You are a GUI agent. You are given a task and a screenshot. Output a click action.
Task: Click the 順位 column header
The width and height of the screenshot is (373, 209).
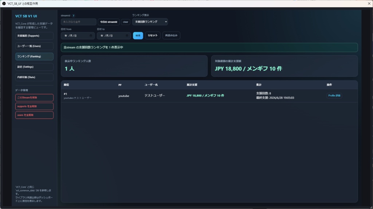click(66, 85)
